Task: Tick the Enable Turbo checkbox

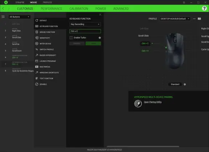Action: pyautogui.click(x=71, y=38)
